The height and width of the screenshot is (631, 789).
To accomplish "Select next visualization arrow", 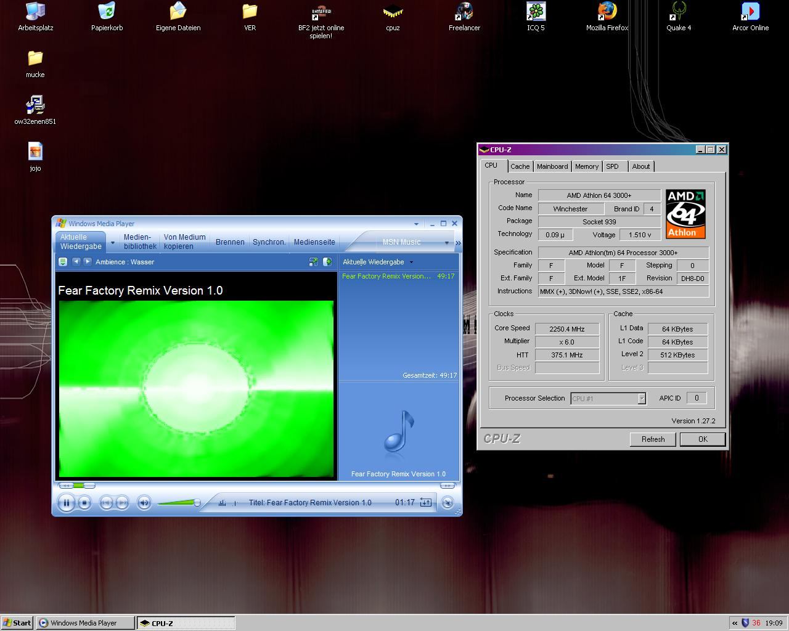I will click(x=88, y=262).
